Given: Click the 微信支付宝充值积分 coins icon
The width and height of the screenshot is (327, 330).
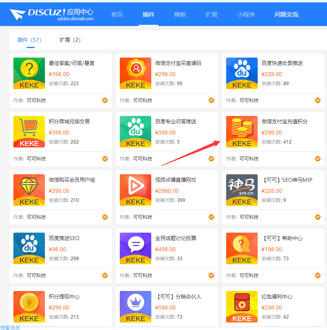Looking at the screenshot, I should click(242, 132).
